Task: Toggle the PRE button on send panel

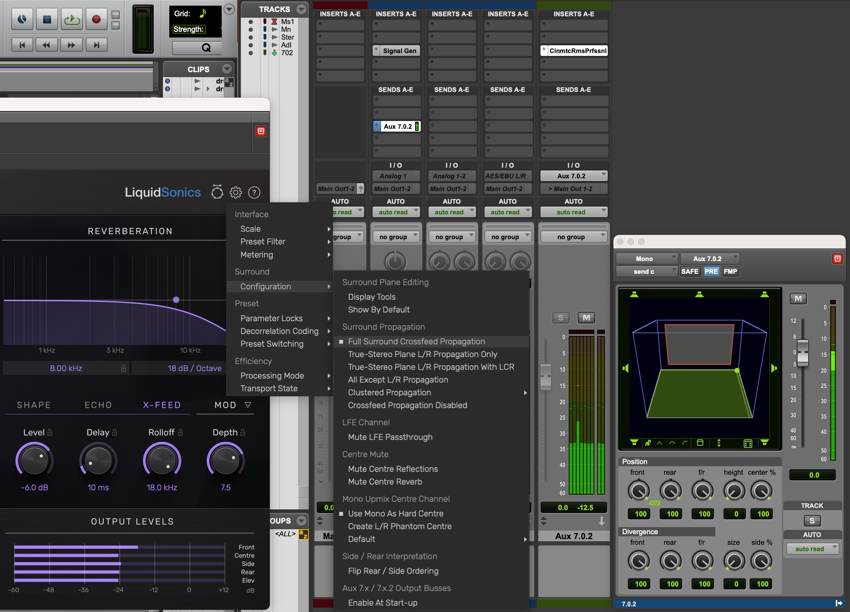Action: pos(711,271)
